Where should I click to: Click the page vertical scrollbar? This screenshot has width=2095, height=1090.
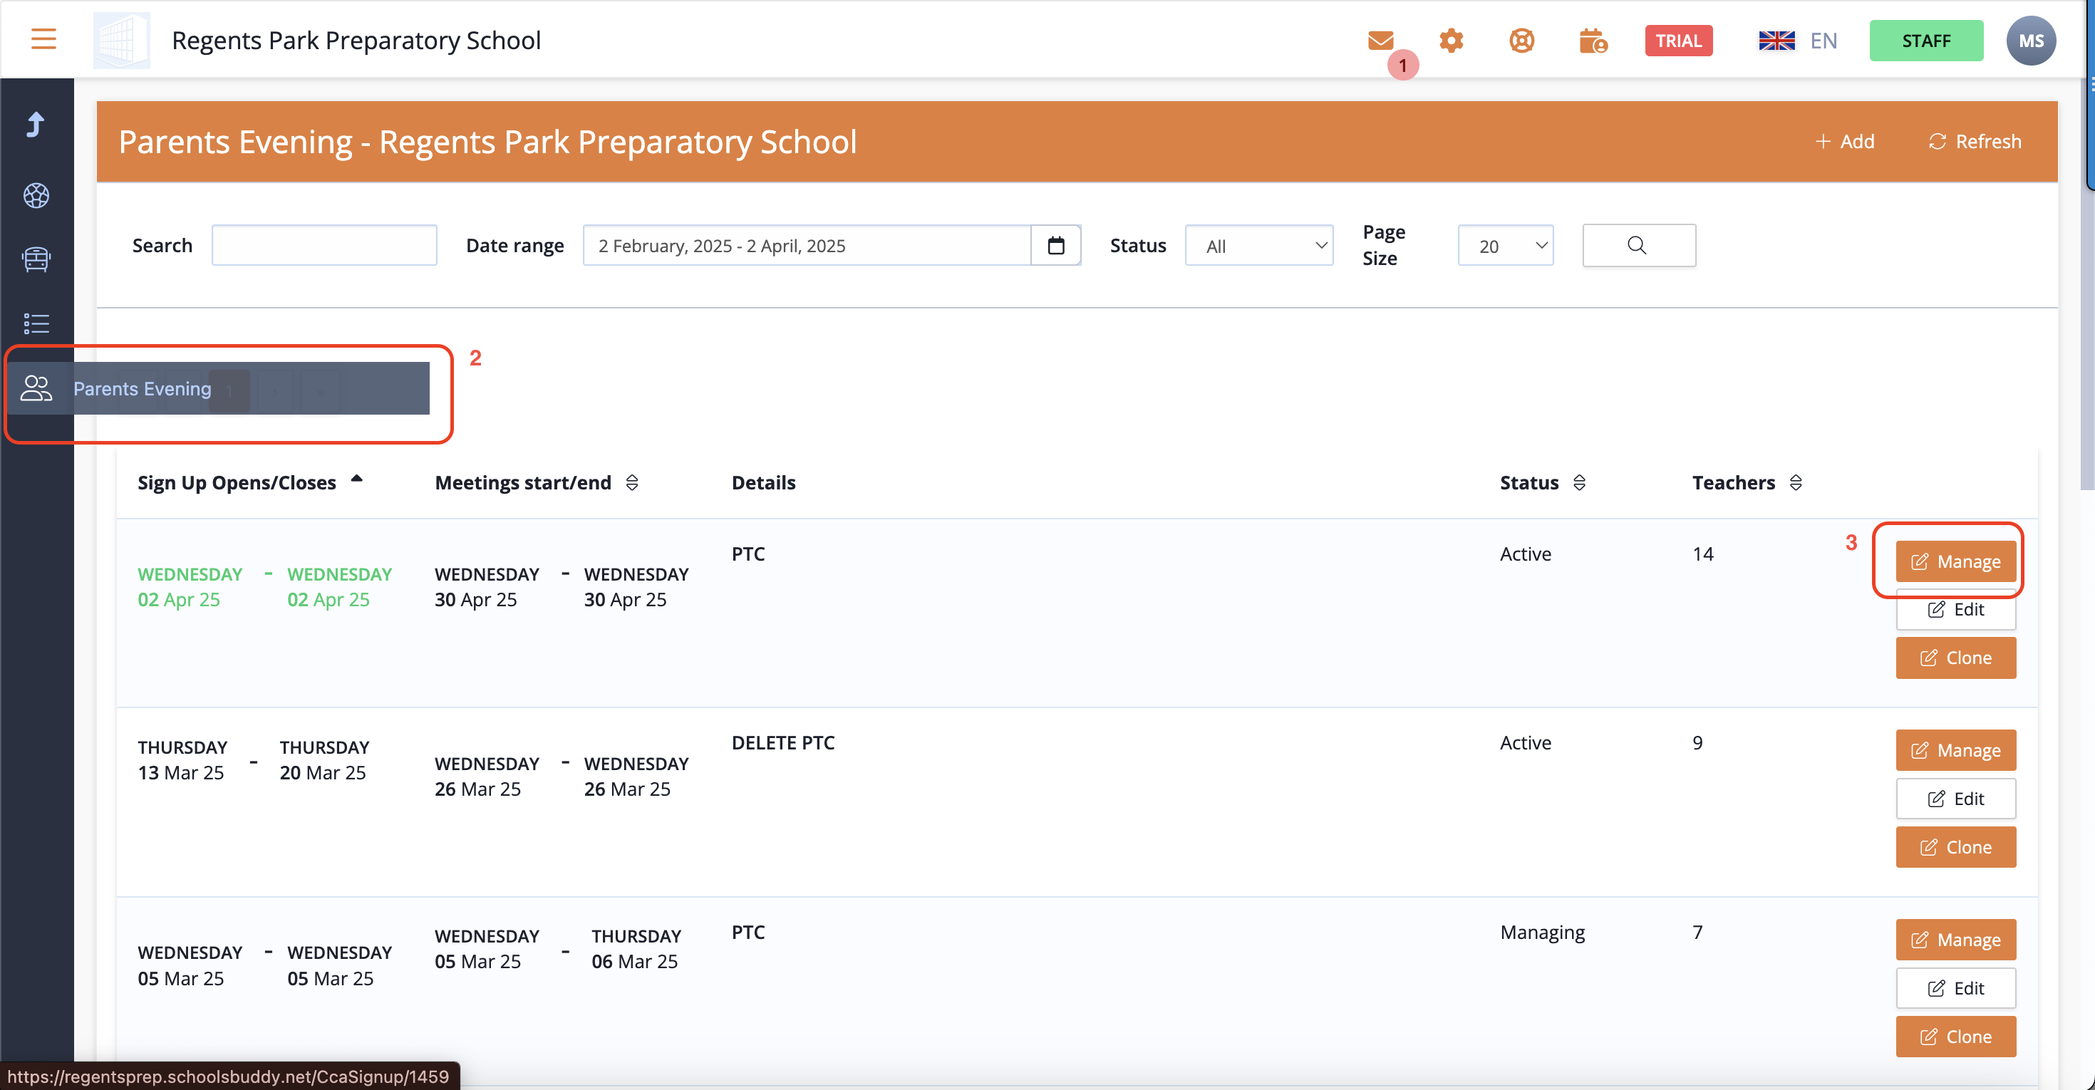(2087, 284)
